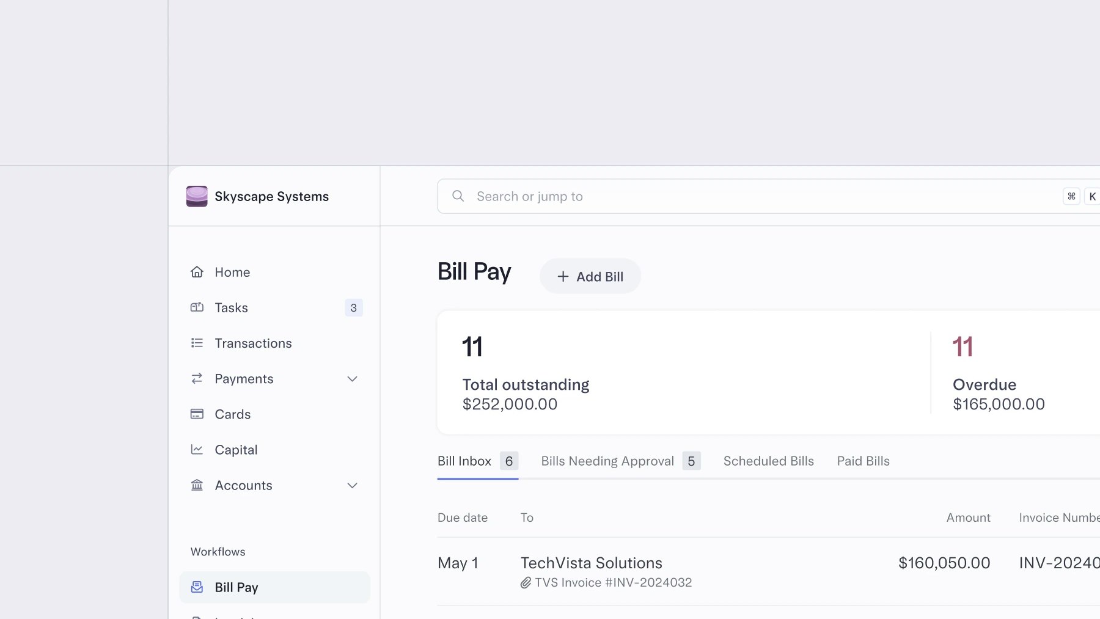Click the paperclip attachment icon on TVS Invoice
Screen dimensions: 1100x619
click(x=526, y=583)
